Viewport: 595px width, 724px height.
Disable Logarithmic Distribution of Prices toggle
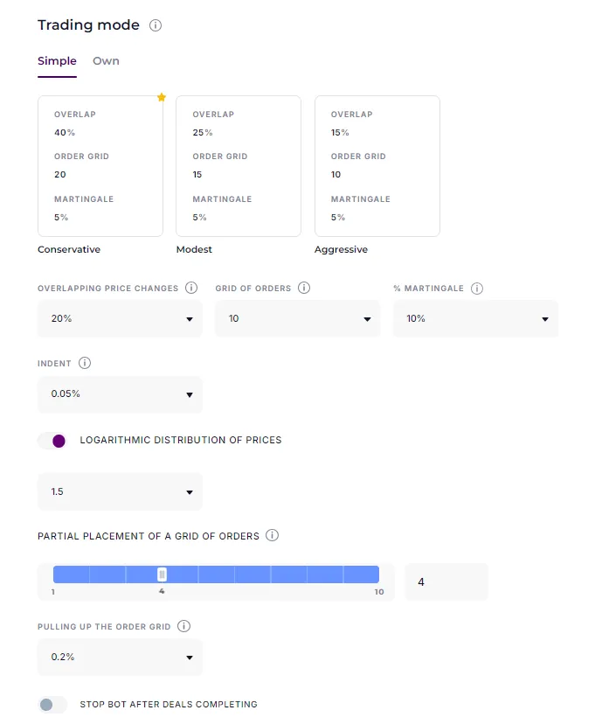pos(52,441)
